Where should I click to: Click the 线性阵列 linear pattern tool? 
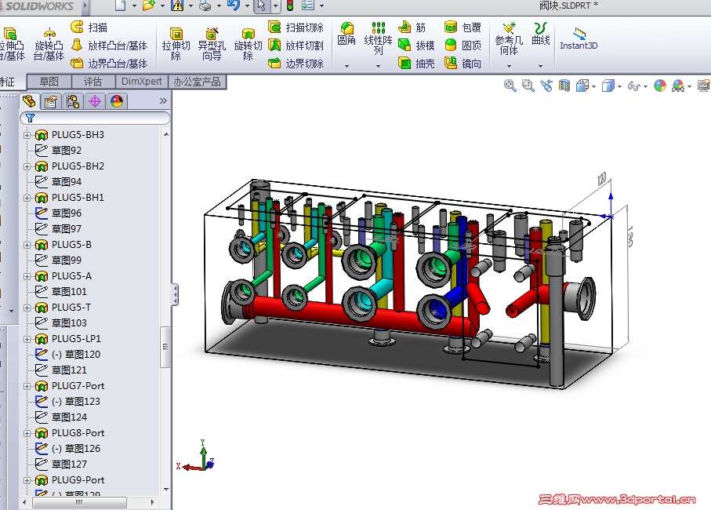[378, 38]
